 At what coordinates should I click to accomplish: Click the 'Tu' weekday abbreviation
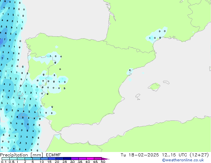(123, 155)
